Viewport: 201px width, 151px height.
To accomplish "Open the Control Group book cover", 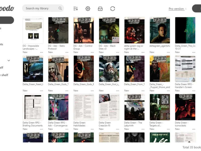I will [84, 30].
